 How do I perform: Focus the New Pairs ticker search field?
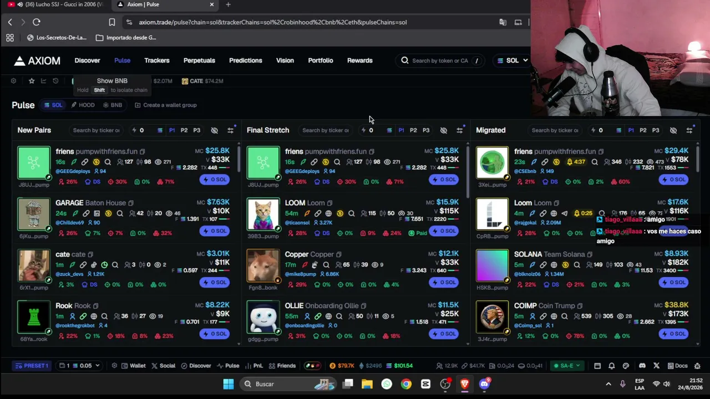(x=96, y=130)
